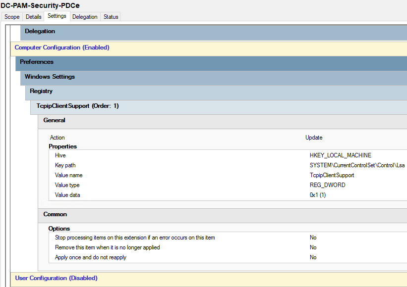Click the HKEY_LOCAL_MACHINE hive value
Viewport: 407px width, 287px height.
point(340,155)
